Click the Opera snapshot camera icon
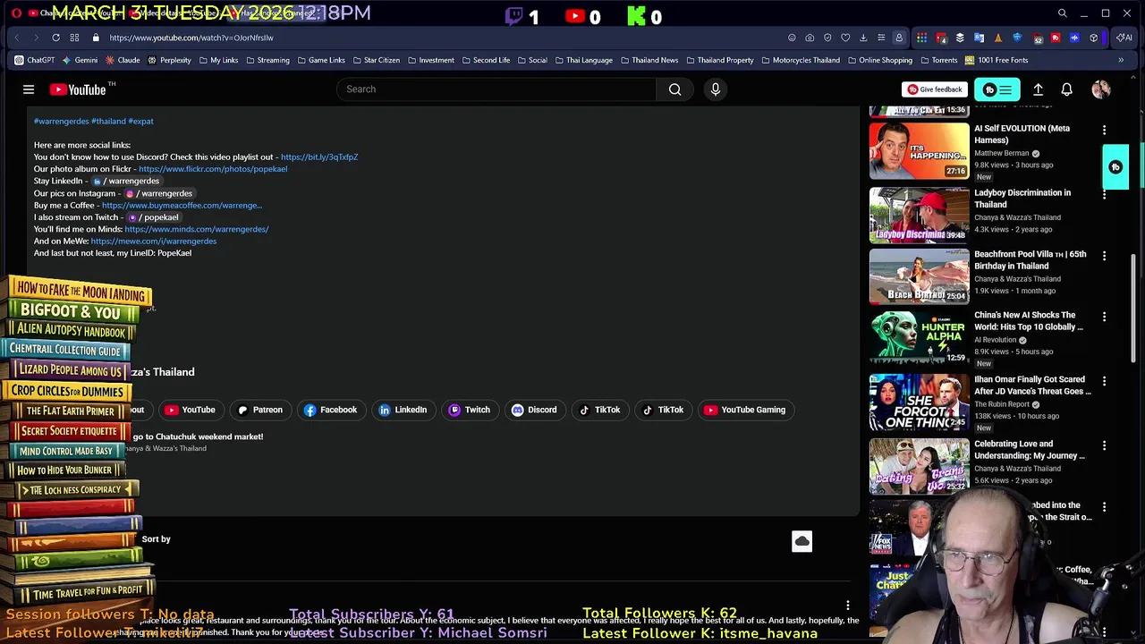This screenshot has height=644, width=1145. pyautogui.click(x=810, y=38)
